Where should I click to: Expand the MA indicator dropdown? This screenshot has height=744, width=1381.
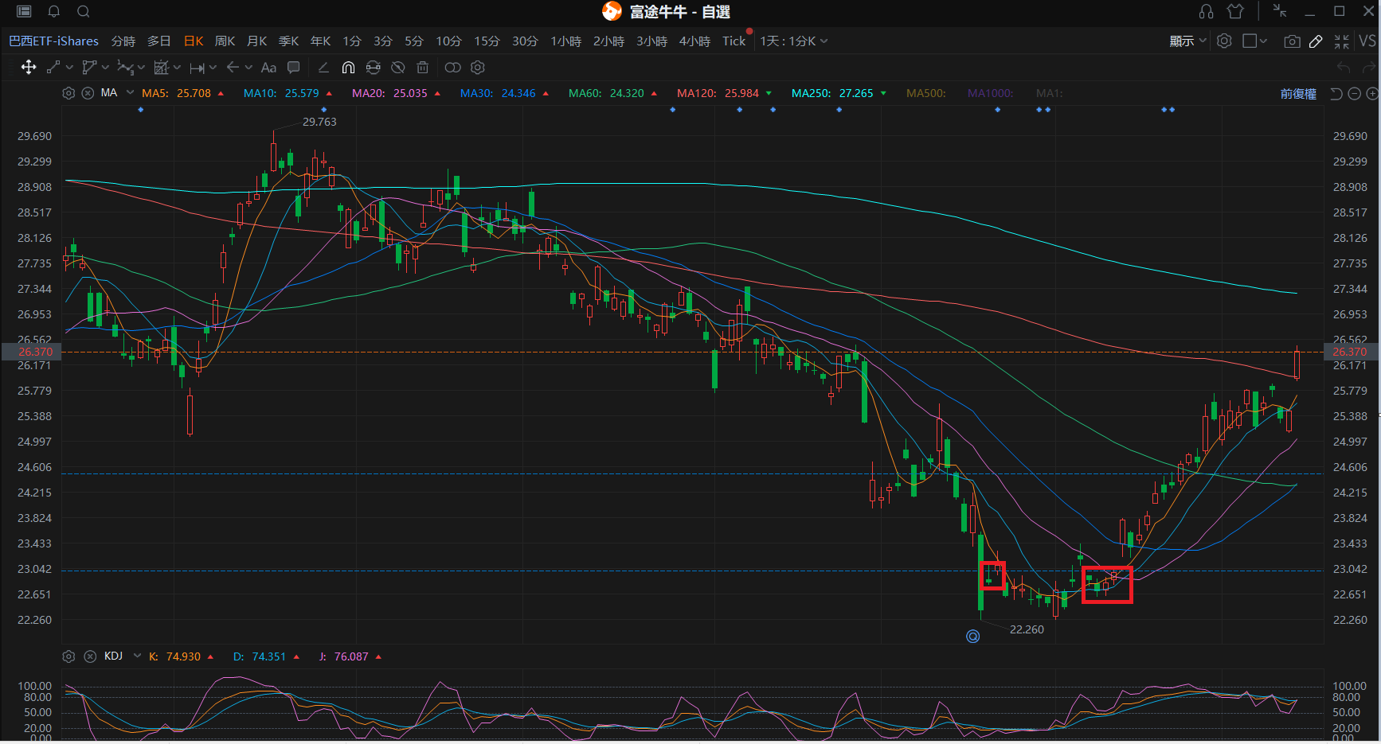(x=130, y=93)
